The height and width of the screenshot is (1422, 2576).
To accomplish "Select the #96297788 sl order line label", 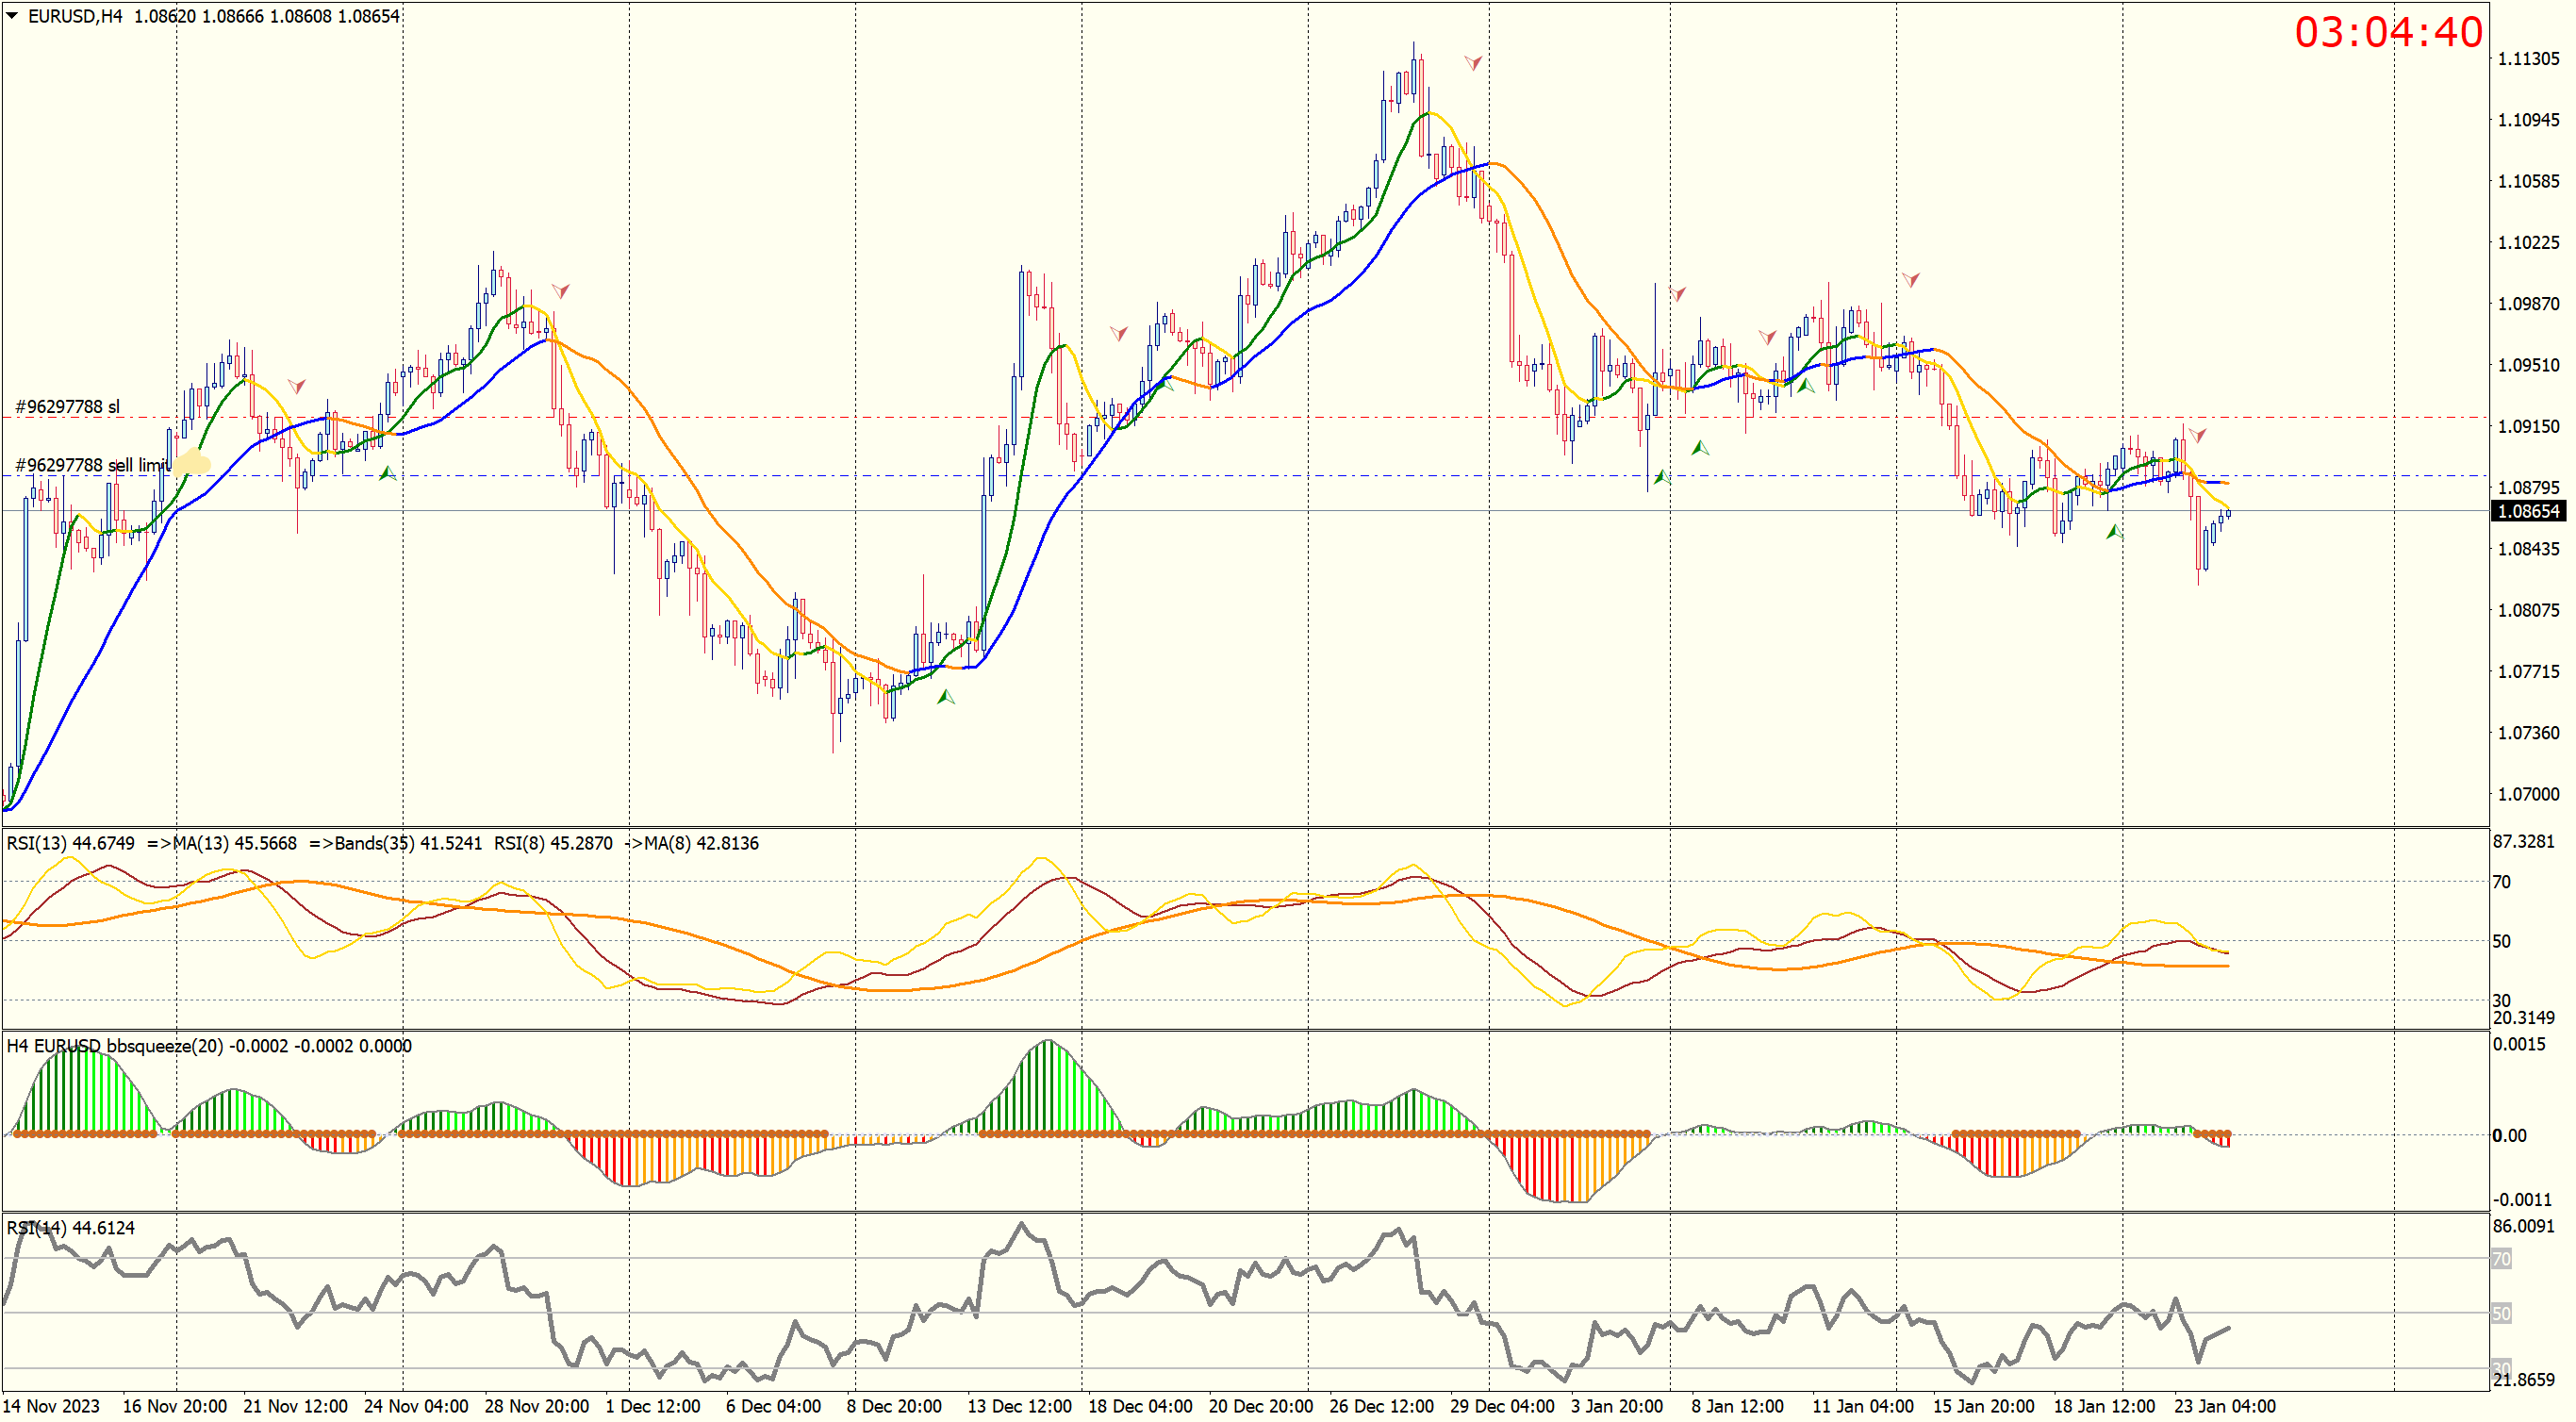I will coord(67,407).
